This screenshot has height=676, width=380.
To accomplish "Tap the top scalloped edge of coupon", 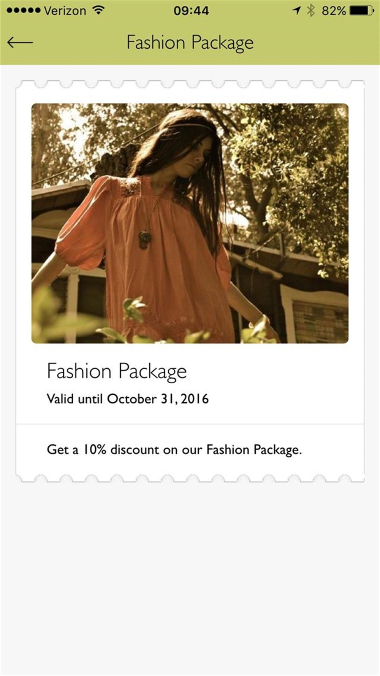I will [190, 84].
